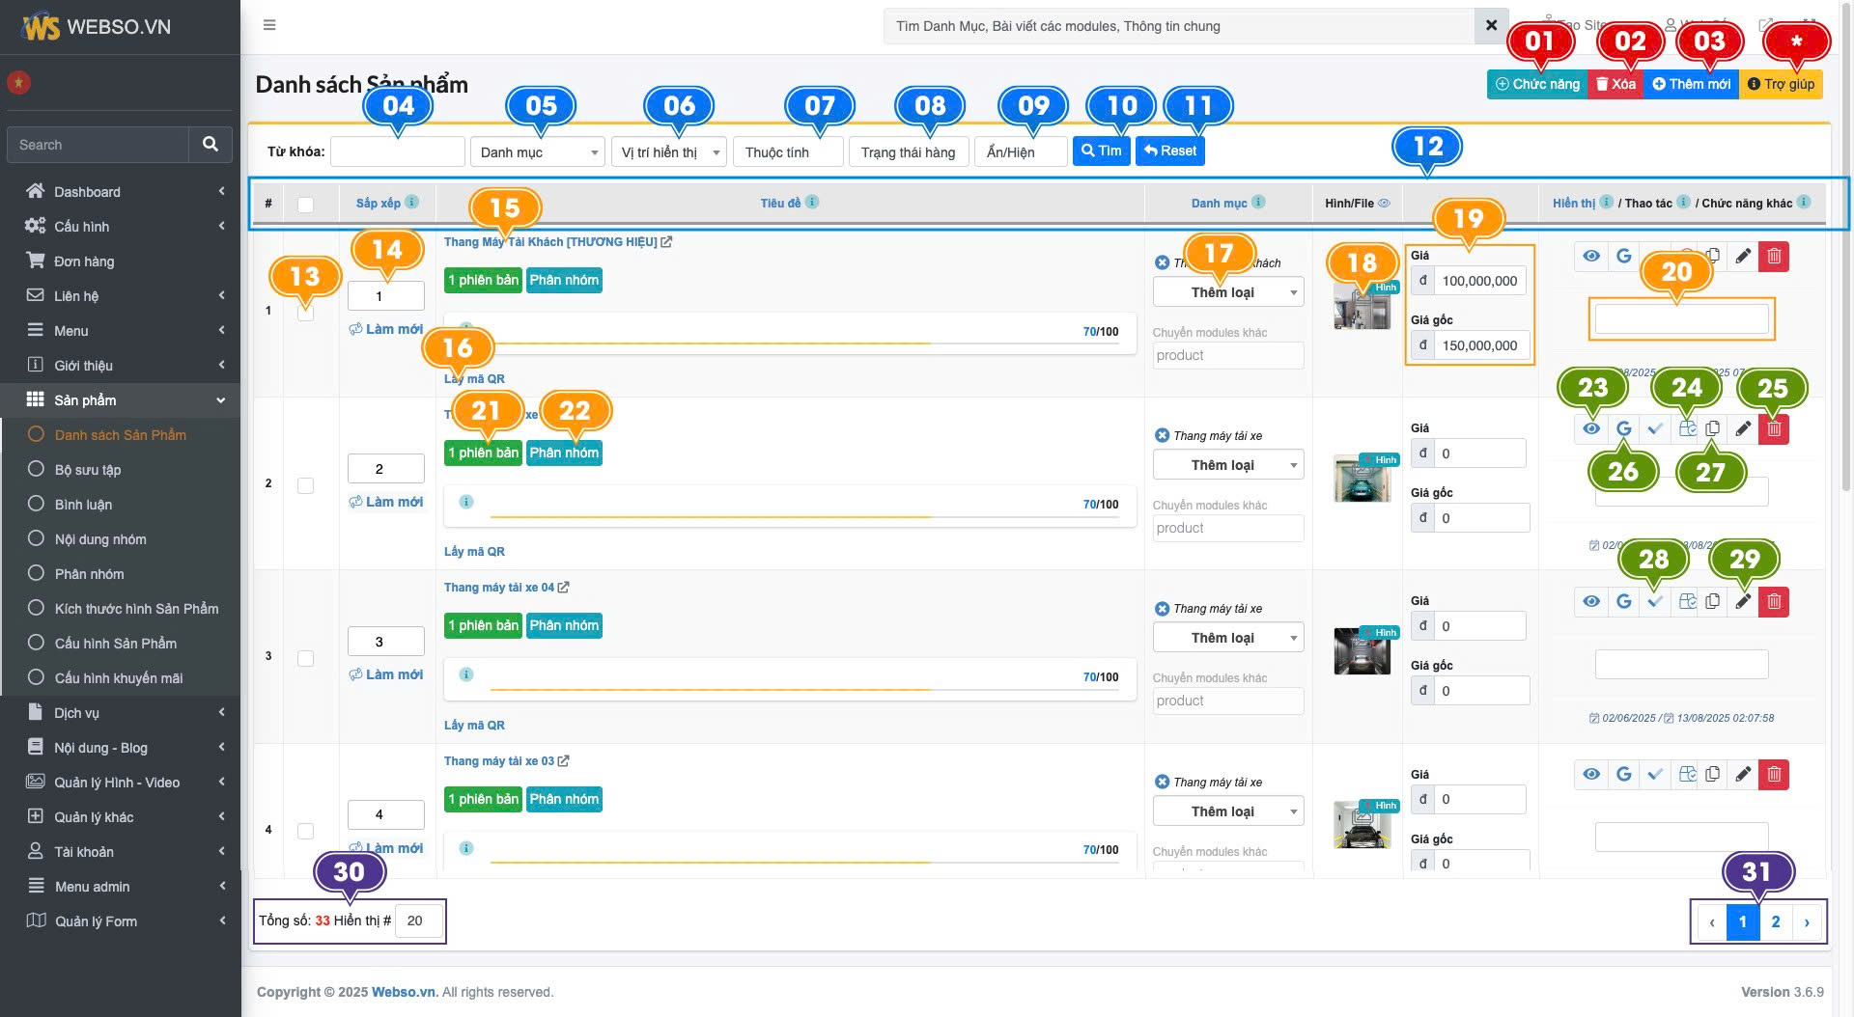The image size is (1854, 1017).
Task: Delete product "Thang máy tải xe 04" via trash icon
Action: pyautogui.click(x=1774, y=602)
